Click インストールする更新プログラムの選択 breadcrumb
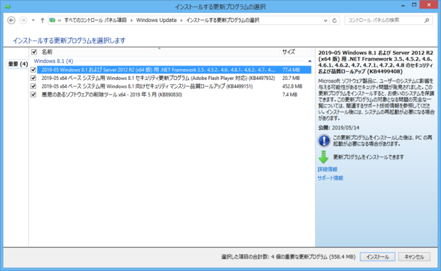The image size is (441, 271). coord(223,20)
